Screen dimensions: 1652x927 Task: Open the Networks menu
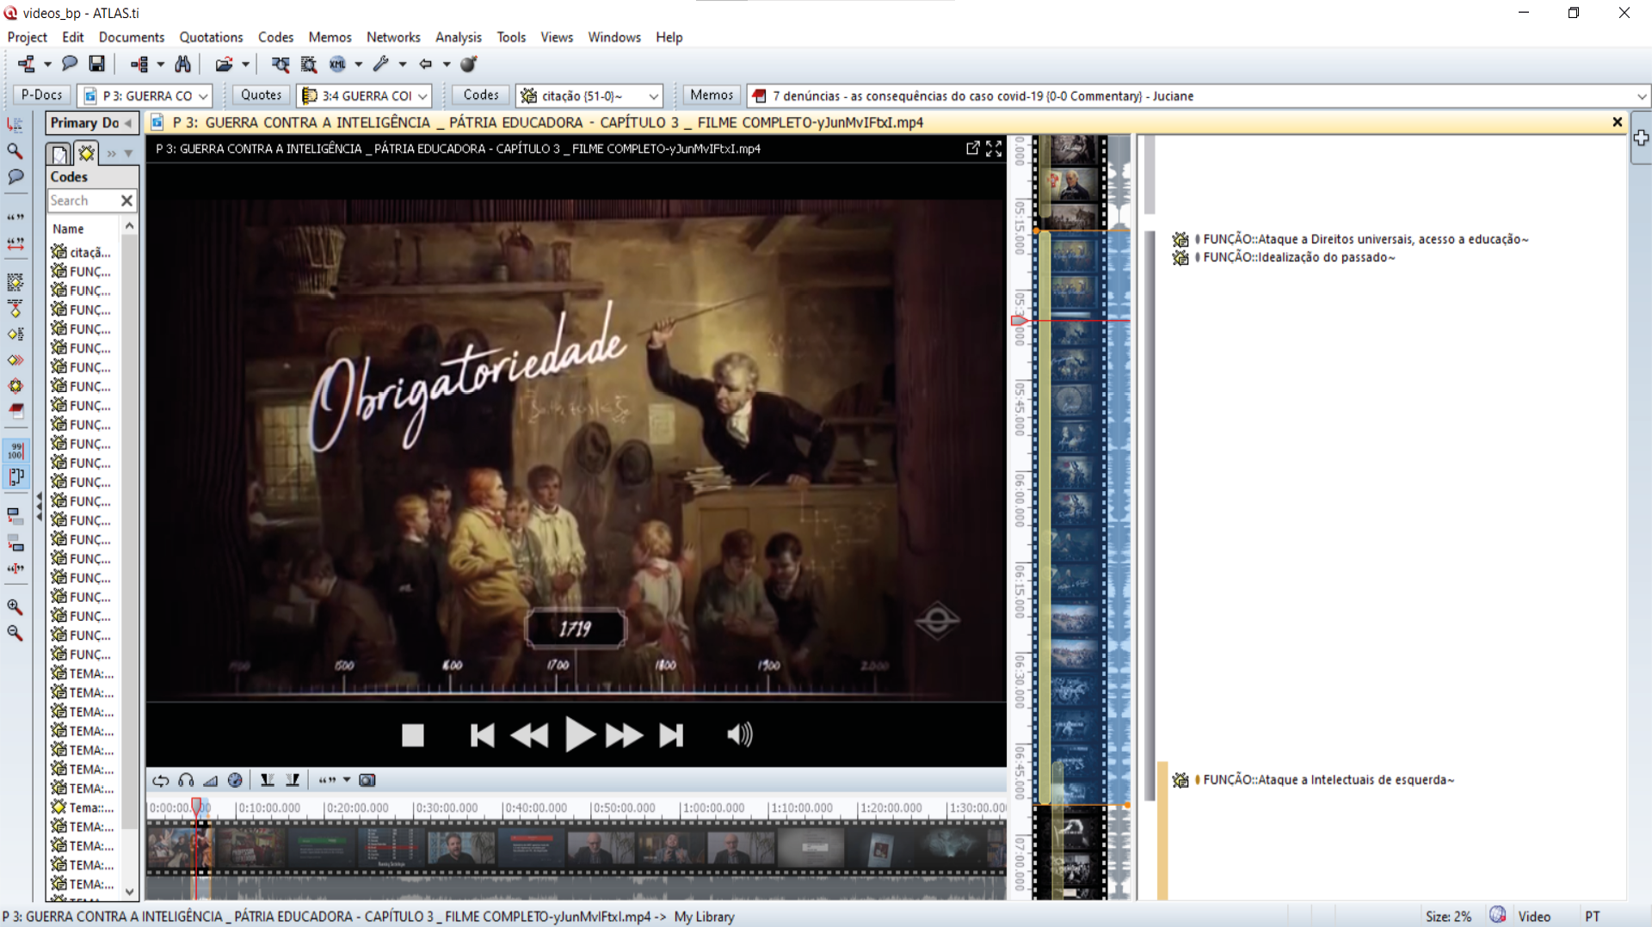(392, 37)
